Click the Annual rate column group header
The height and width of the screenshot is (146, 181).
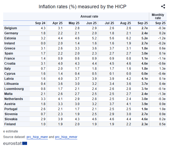(x=89, y=16)
